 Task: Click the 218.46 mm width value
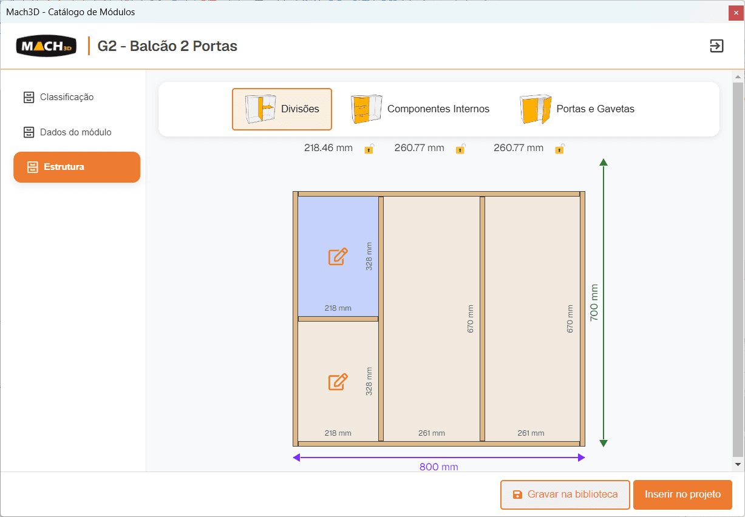[328, 148]
